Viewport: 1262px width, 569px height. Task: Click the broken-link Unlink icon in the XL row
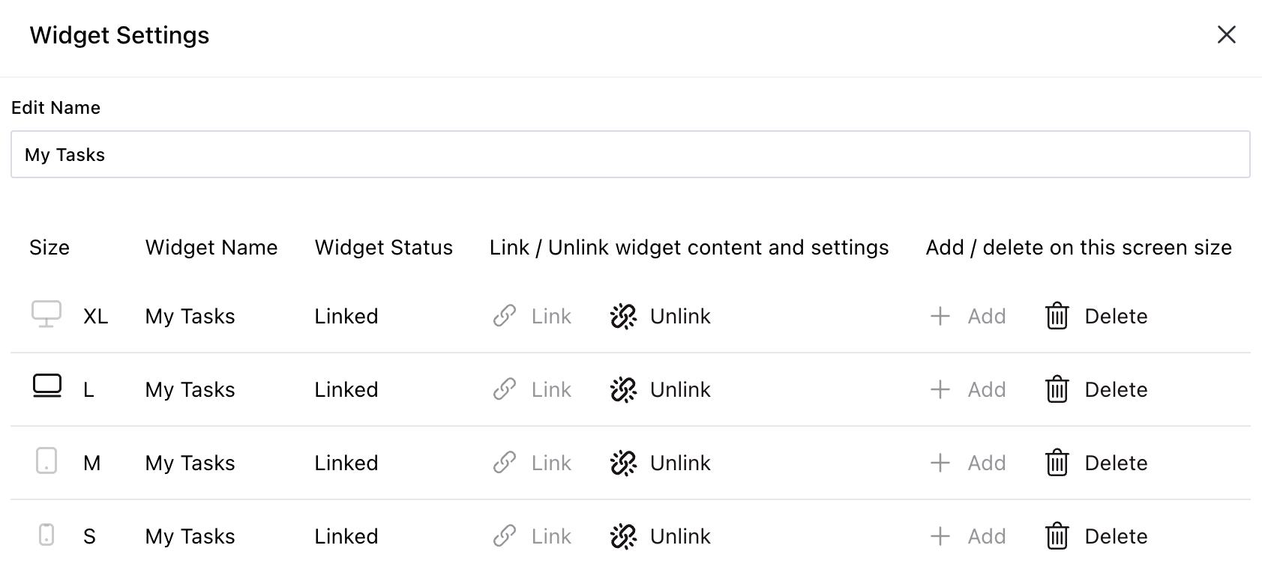click(622, 316)
